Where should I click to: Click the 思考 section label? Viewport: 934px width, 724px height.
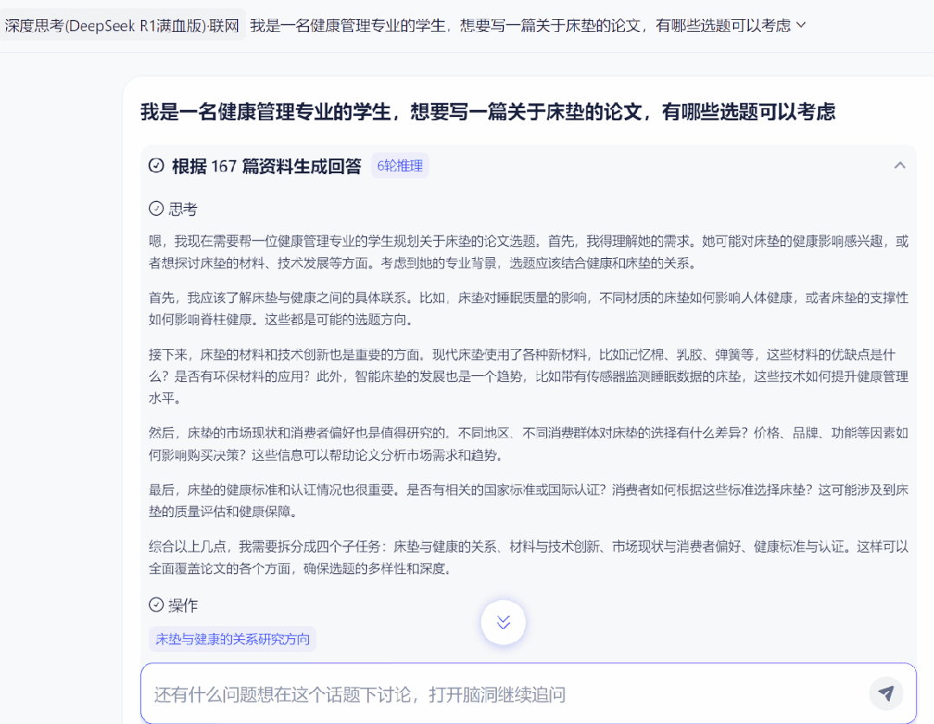(183, 210)
